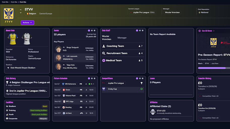Viewport: 230px width, 129px height.
Task: Open Jupiler Pro League competition
Action: click(x=116, y=83)
